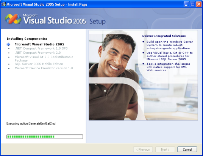The height and width of the screenshot is (156, 203).
Task: Click Executing action GenerateEnvBatCmd status text
Action: pos(31,123)
